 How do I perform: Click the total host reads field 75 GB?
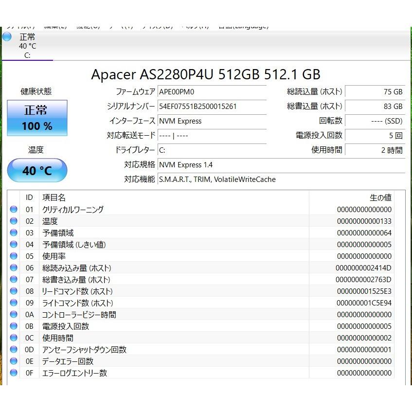(x=375, y=92)
